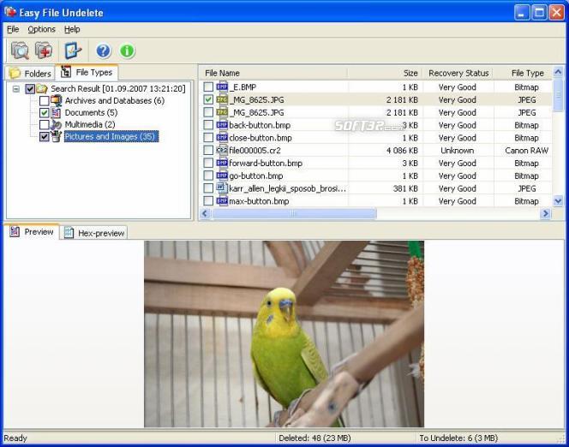Toggle the Search Result root checkbox

click(30, 88)
